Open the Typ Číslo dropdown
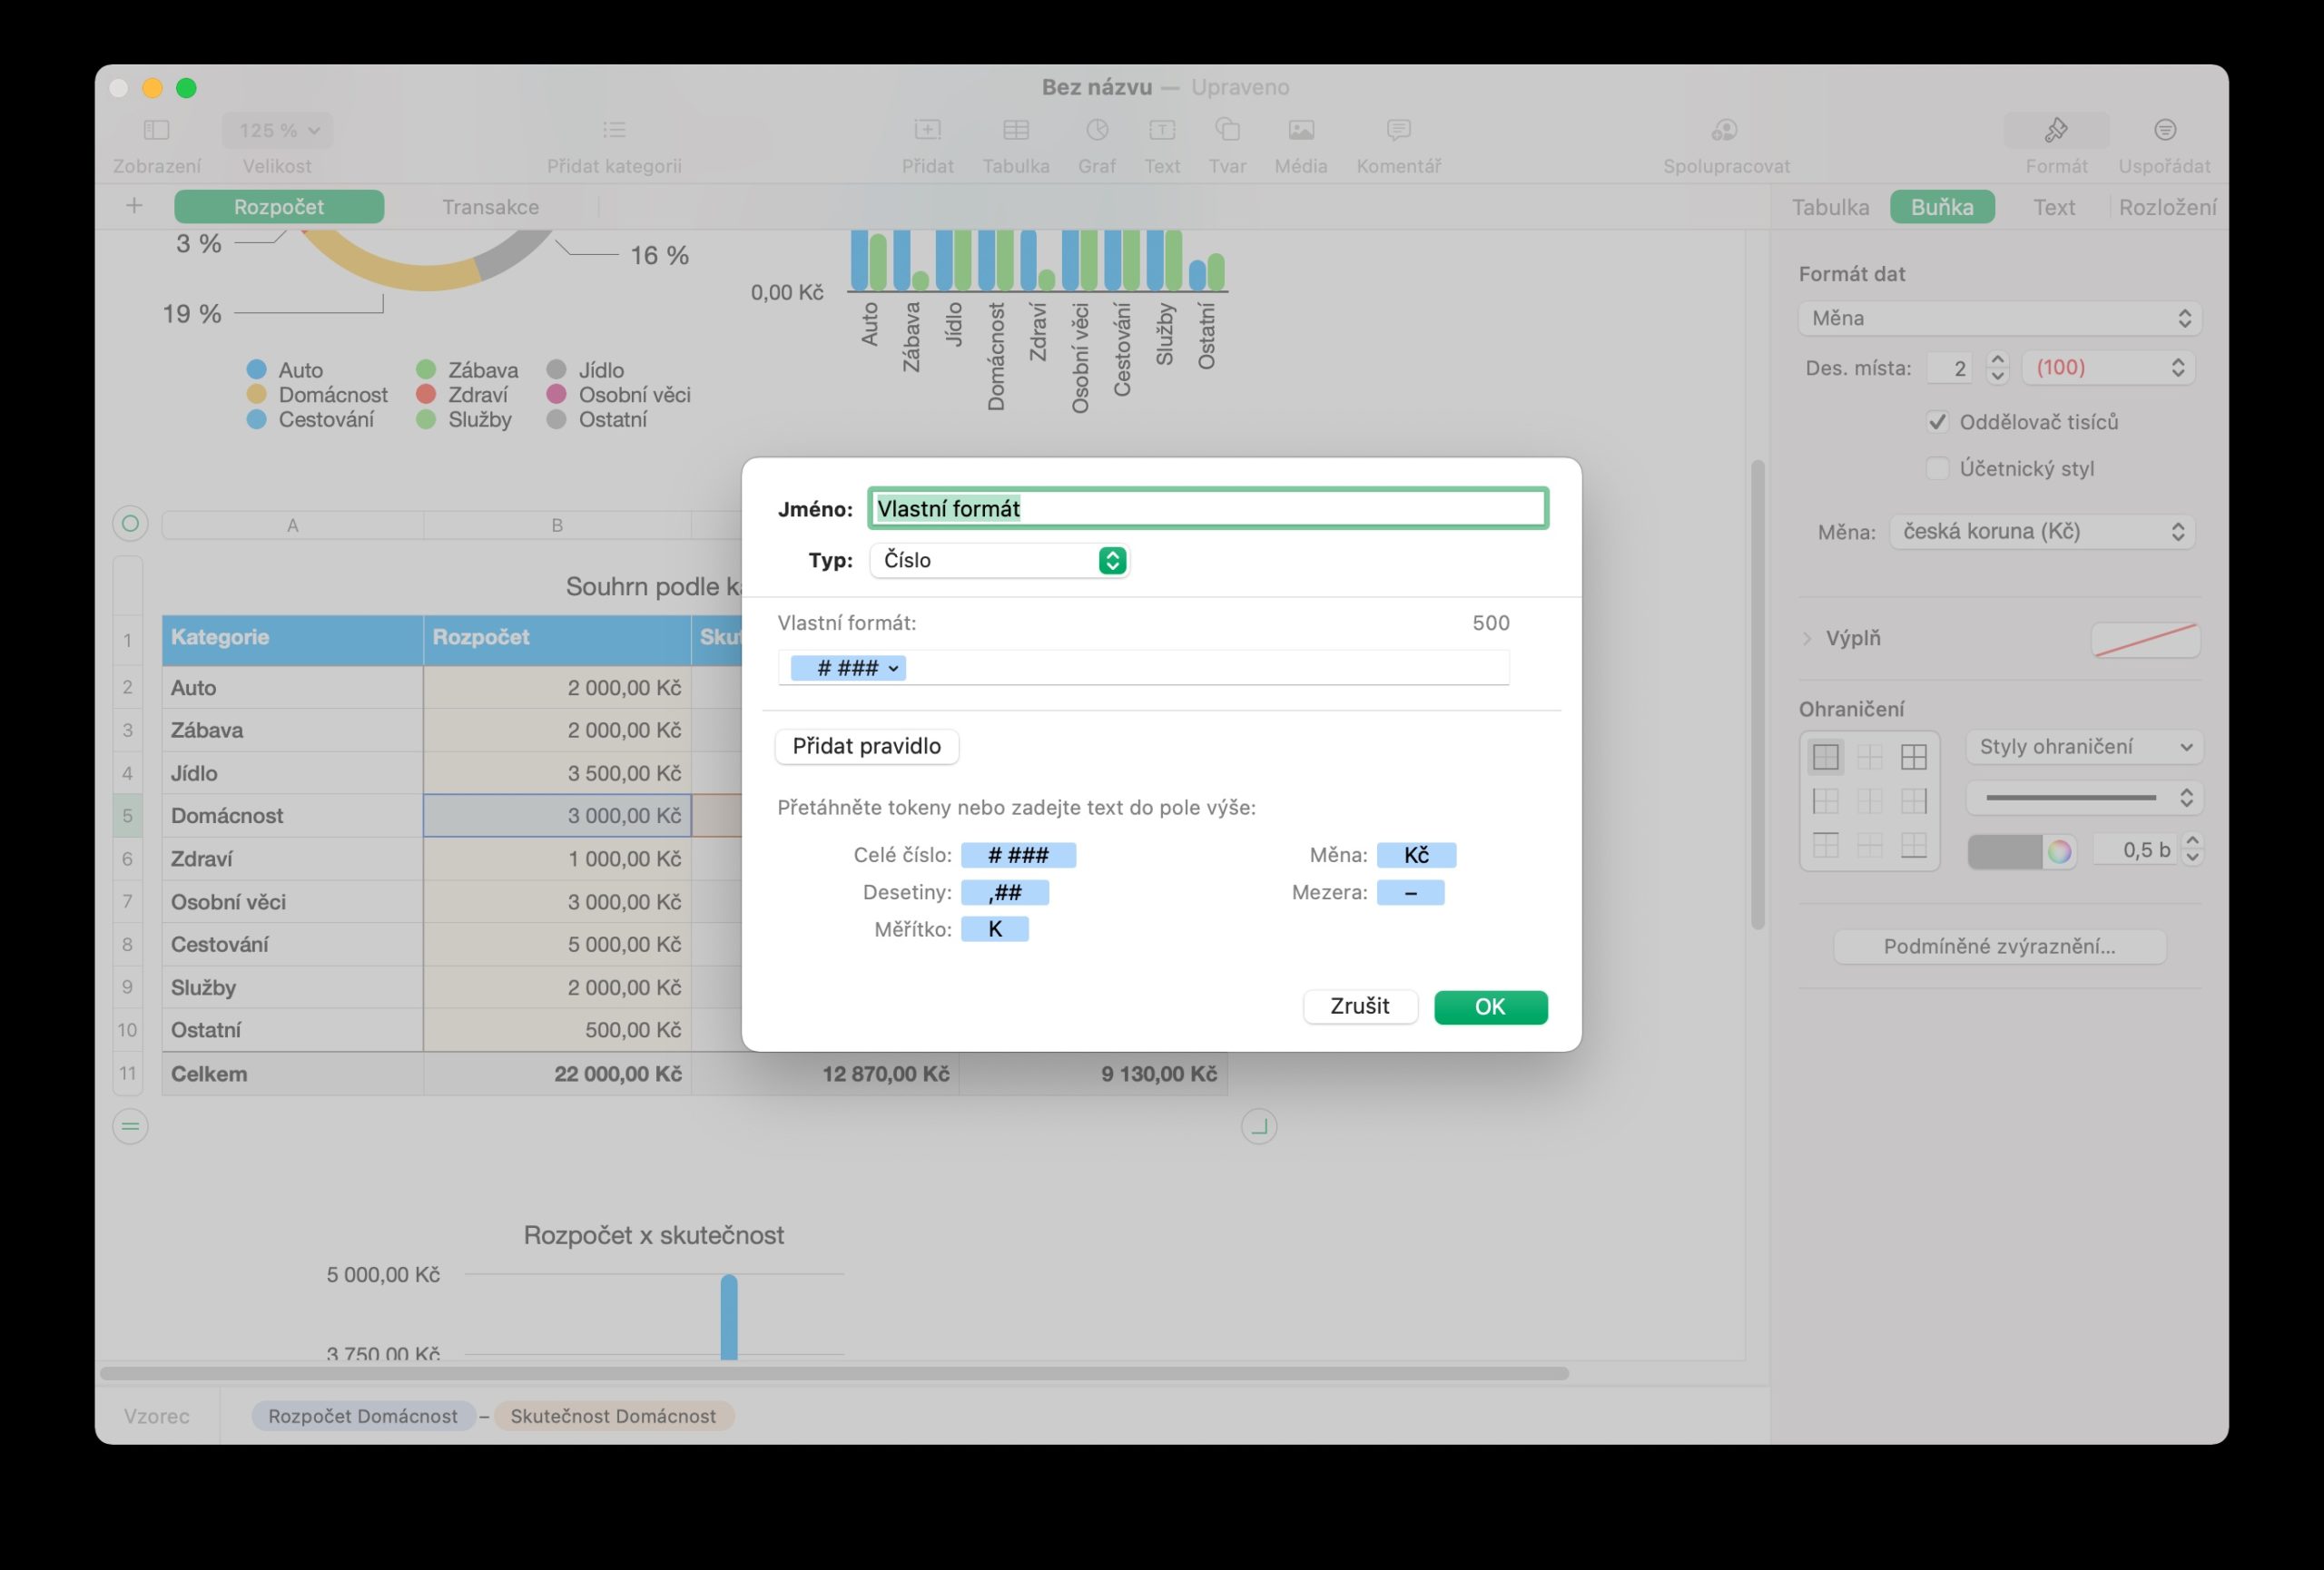2324x1570 pixels. tap(999, 561)
